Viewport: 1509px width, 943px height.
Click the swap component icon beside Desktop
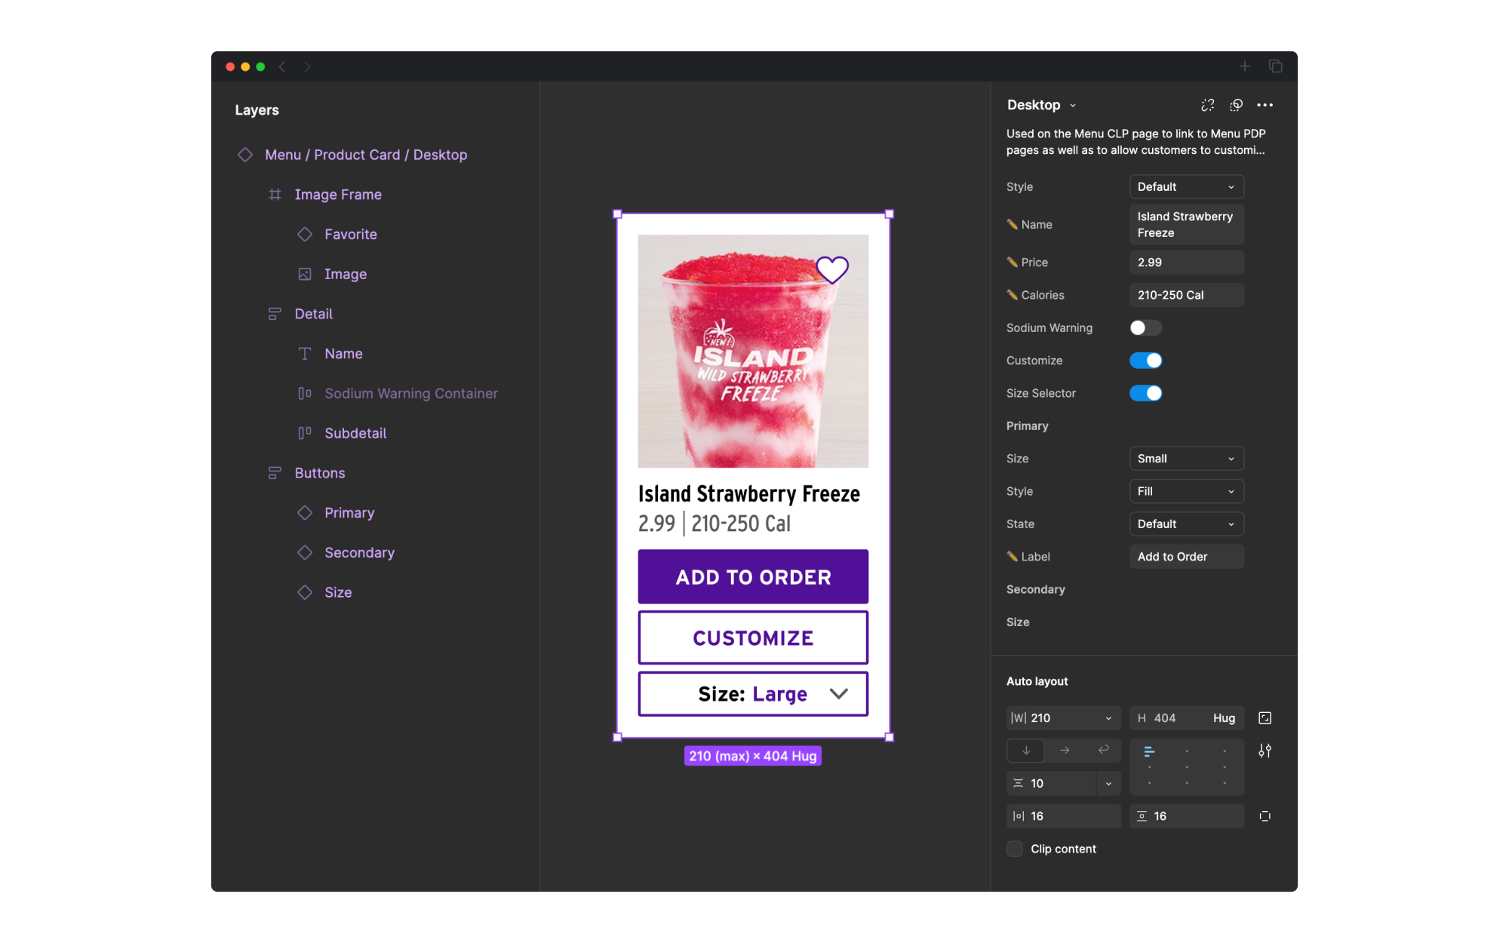(1236, 105)
